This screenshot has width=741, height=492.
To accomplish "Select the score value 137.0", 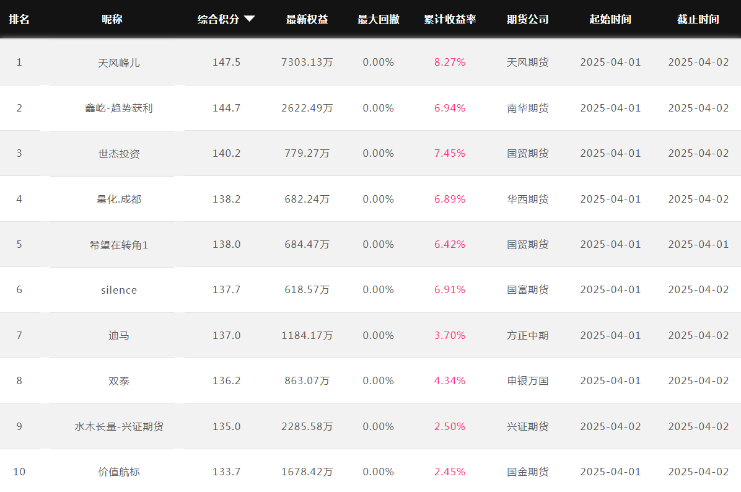I will pos(226,336).
